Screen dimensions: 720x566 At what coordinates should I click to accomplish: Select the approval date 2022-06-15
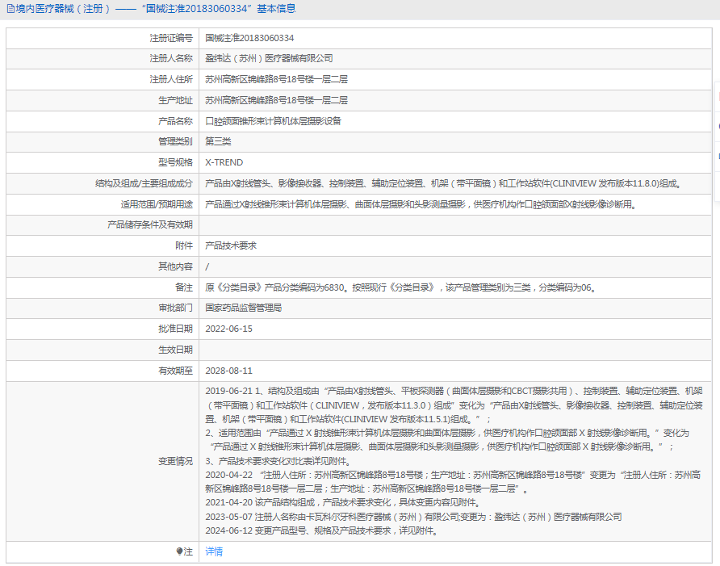228,329
